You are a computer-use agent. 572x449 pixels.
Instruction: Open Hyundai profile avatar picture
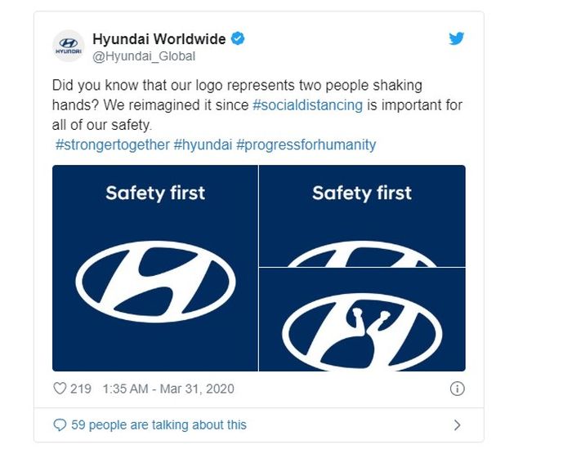coord(69,46)
